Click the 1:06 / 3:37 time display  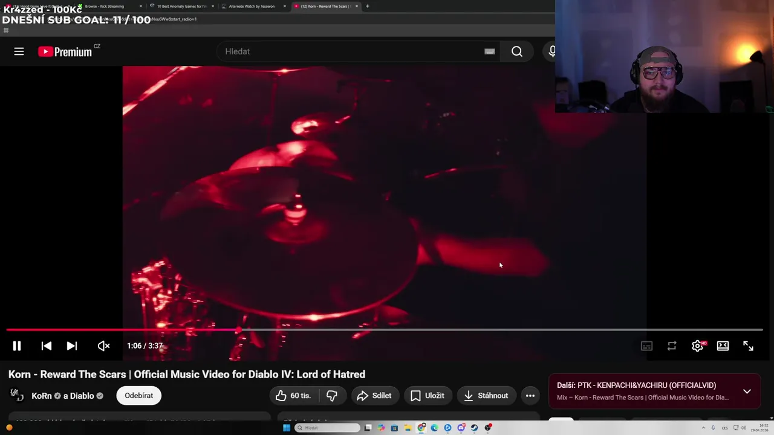pos(145,346)
